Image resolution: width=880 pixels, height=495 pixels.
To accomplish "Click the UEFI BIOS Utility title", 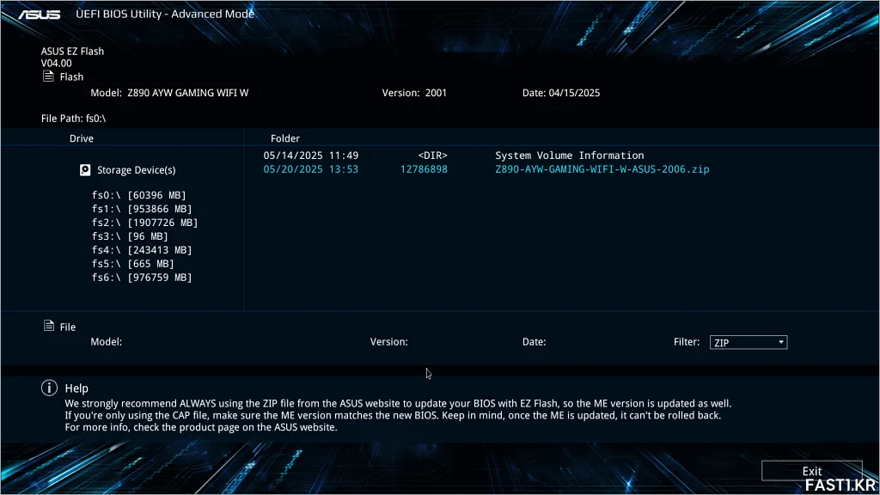I will [165, 14].
